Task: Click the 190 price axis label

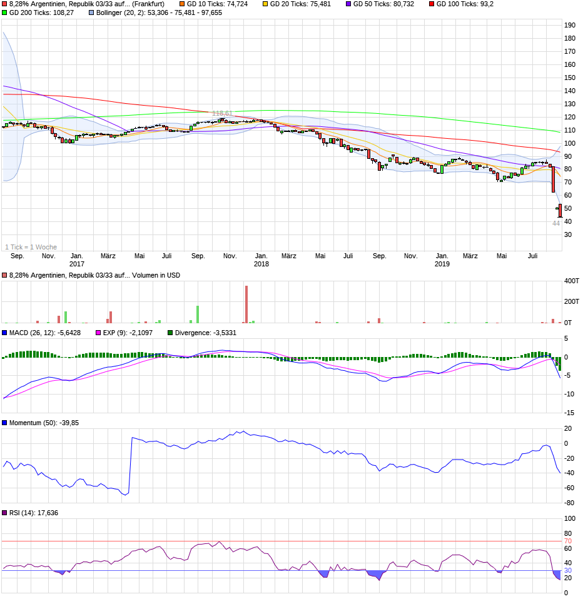Action: pos(570,25)
